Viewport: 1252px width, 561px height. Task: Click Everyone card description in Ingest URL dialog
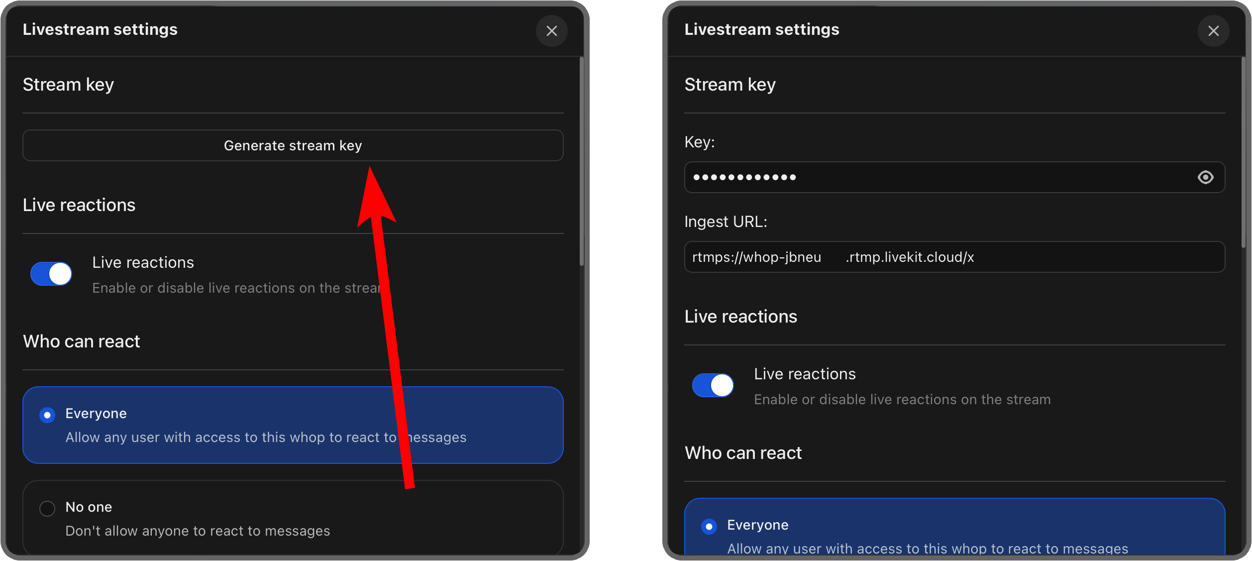pyautogui.click(x=928, y=548)
